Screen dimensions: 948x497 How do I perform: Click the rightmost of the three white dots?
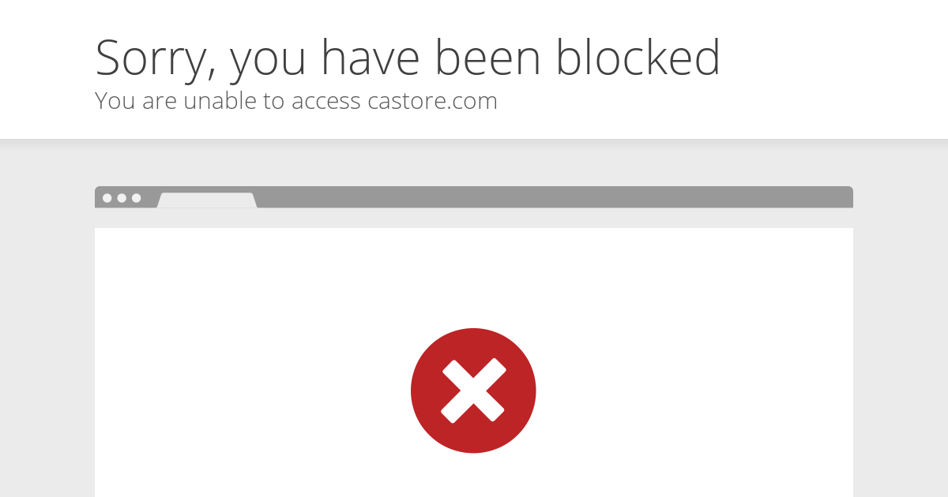(137, 198)
